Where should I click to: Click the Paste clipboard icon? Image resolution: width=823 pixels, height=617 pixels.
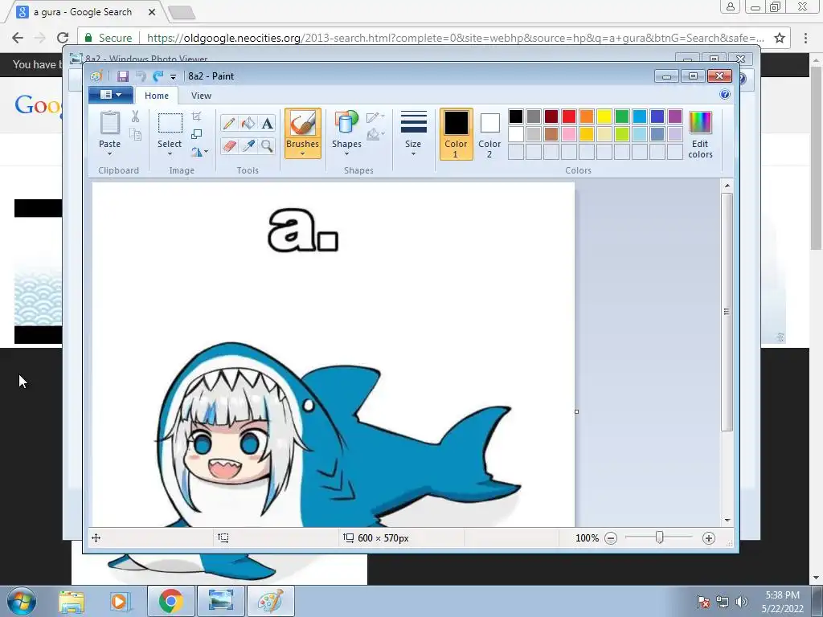click(x=109, y=123)
